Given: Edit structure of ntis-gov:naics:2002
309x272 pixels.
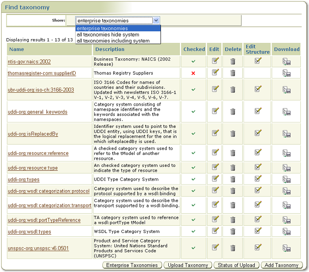Looking at the screenshot, I should [258, 60].
